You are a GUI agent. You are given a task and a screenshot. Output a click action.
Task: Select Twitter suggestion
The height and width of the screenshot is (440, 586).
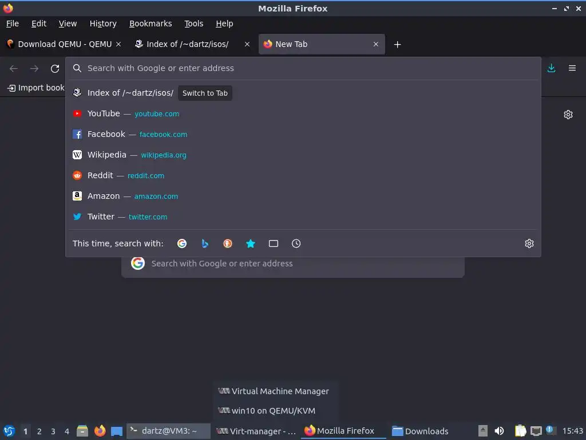click(303, 217)
